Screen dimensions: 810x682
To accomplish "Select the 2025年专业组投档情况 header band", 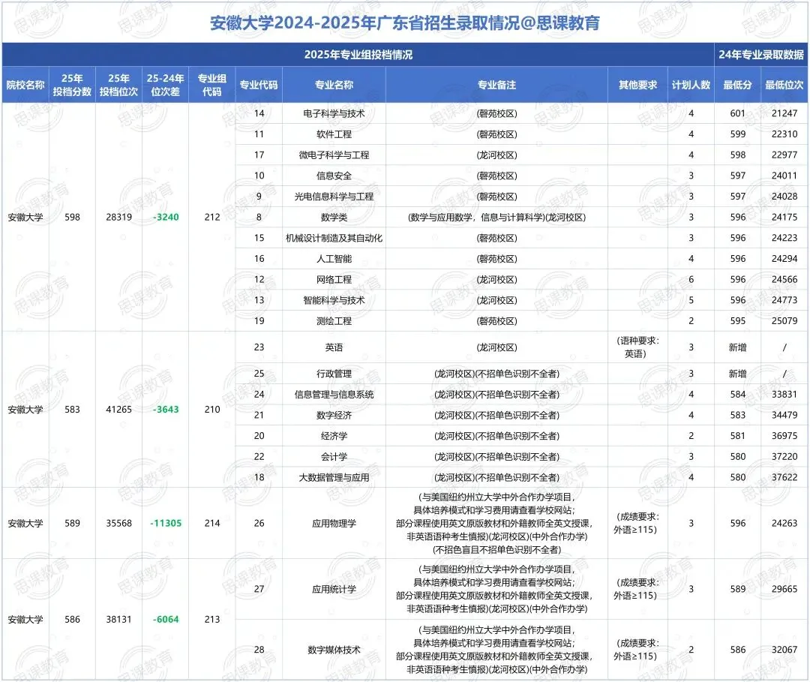I will tap(358, 55).
